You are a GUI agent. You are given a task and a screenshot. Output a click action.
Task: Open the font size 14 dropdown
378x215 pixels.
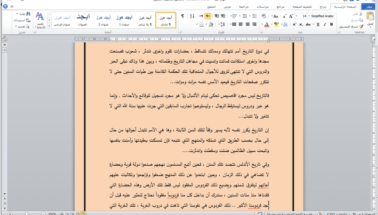coord(297,16)
